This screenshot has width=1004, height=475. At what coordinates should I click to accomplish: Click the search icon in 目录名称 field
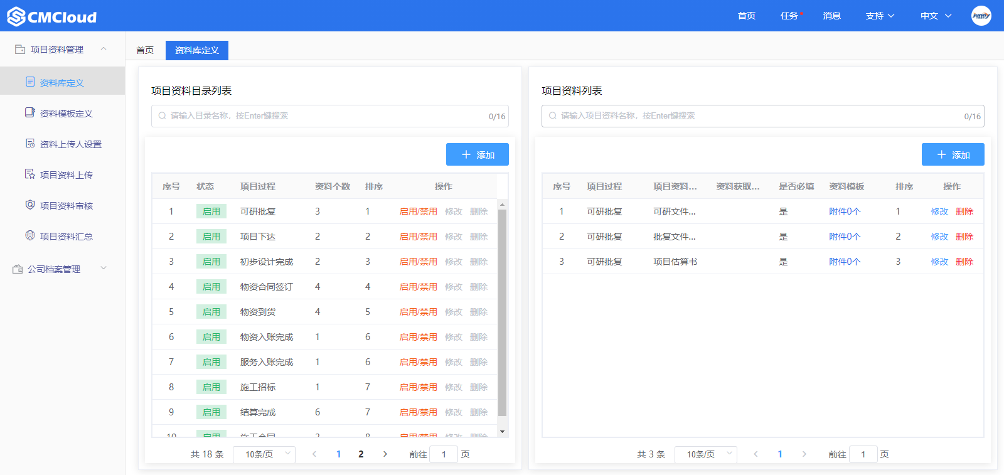click(x=163, y=115)
